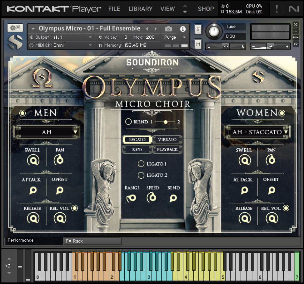This screenshot has width=304, height=284.
Task: Select the KEYS panel button
Action: [x=137, y=150]
